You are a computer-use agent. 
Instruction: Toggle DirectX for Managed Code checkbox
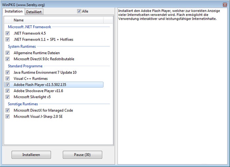[x=8, y=110]
